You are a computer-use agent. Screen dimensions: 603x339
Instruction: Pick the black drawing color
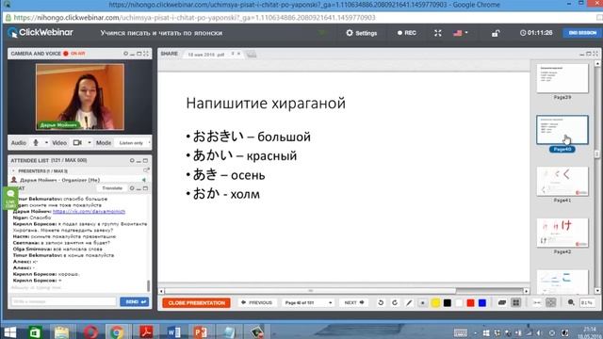tap(448, 303)
